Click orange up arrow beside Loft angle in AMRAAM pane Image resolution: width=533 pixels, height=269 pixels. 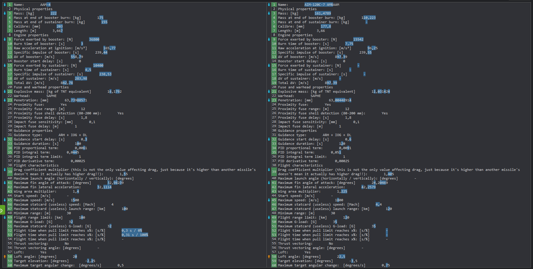[x=269, y=257]
